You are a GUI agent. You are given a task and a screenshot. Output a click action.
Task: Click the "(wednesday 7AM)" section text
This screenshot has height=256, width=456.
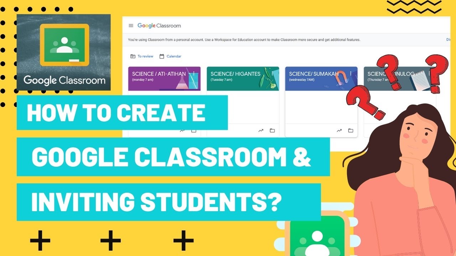click(x=301, y=80)
